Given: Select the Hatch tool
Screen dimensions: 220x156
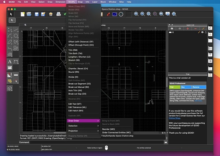Looking at the screenshot, I should pos(10,54).
